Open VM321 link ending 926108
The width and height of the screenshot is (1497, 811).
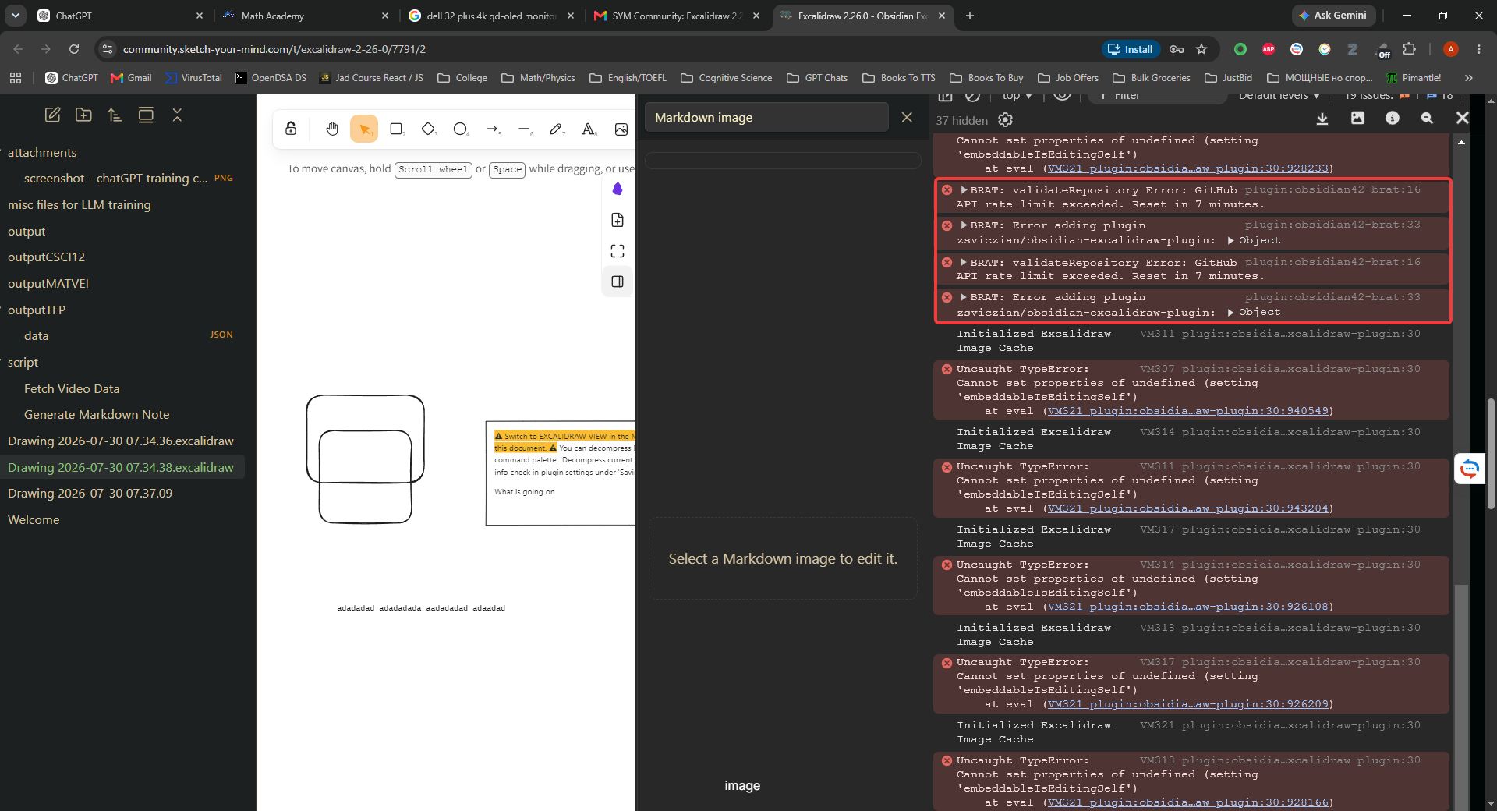click(1188, 607)
